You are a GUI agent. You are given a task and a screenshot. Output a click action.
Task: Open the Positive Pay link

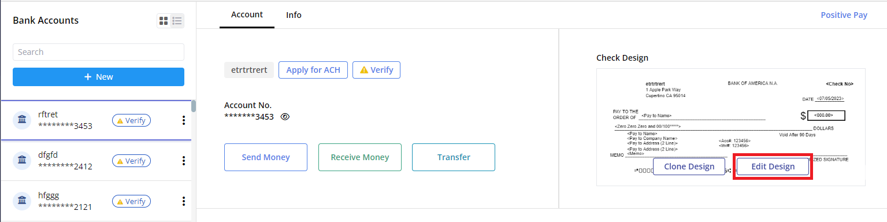click(x=844, y=15)
